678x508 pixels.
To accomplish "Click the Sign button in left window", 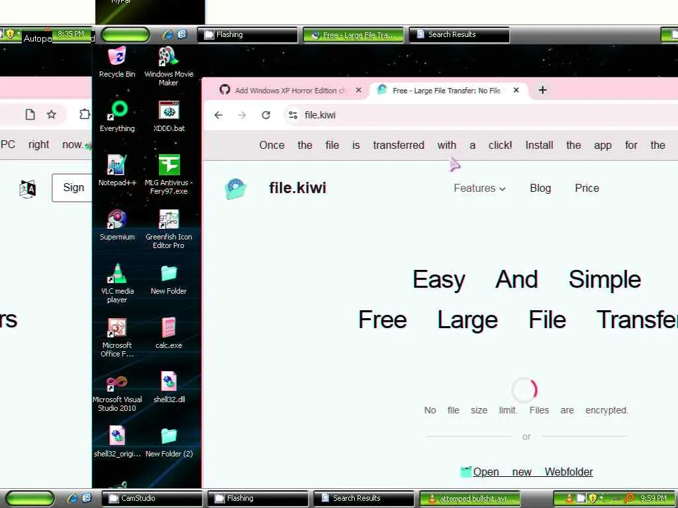I will pos(73,188).
